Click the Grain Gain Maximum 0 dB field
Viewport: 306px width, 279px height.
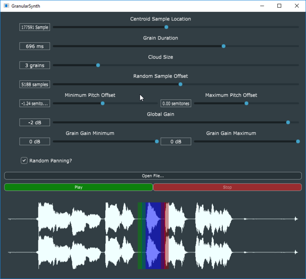[x=176, y=142]
